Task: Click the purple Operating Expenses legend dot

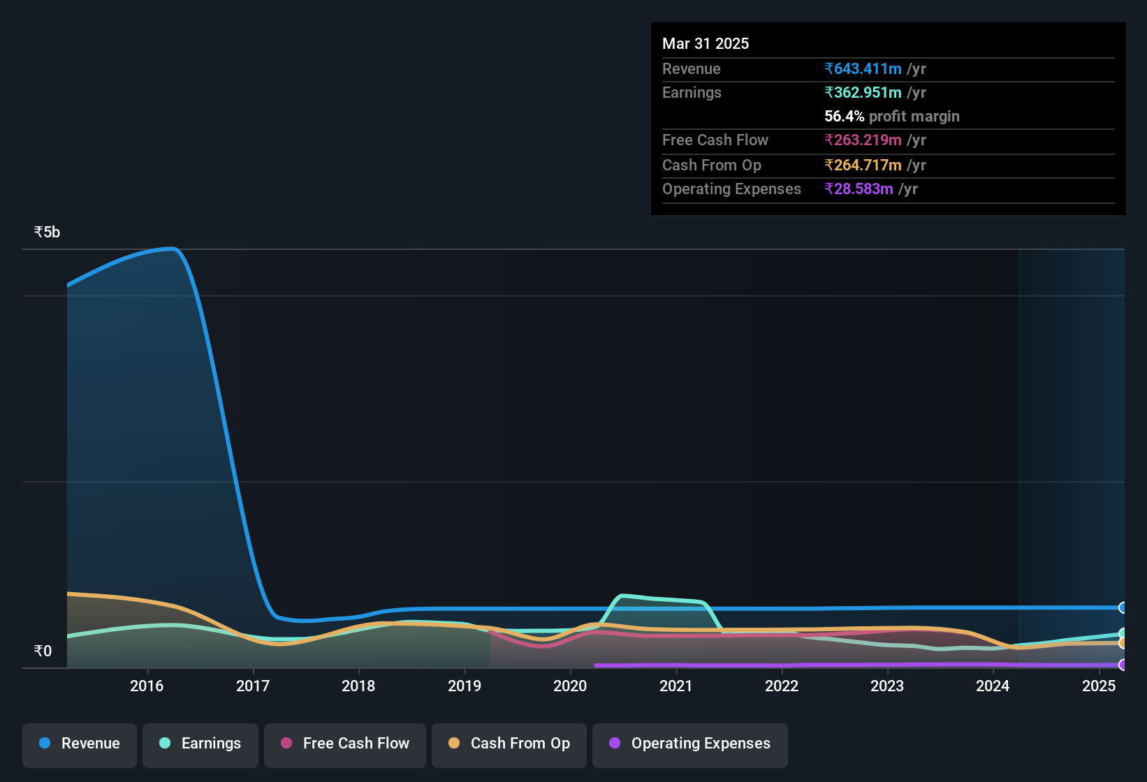Action: point(615,743)
